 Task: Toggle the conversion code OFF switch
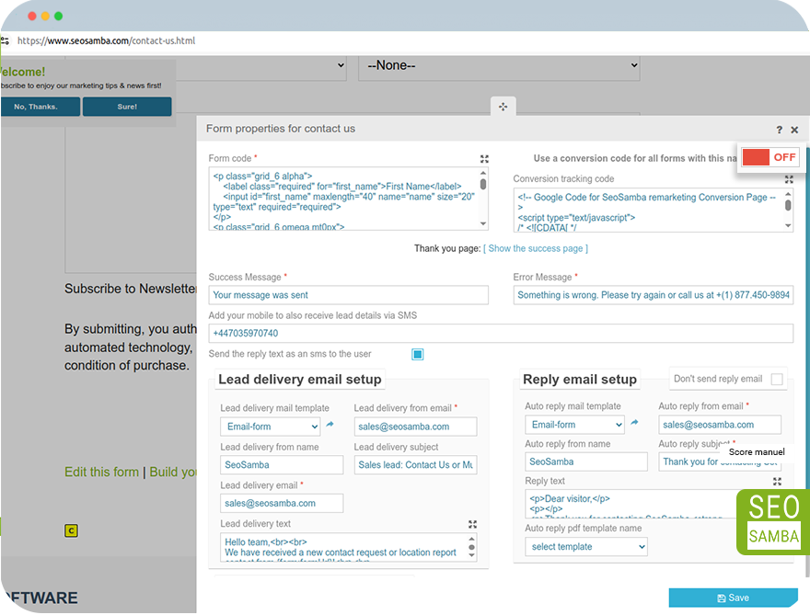[x=770, y=157]
